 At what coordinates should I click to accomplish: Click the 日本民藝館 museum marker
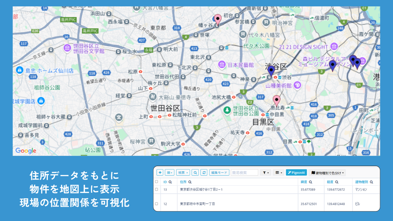click(x=222, y=65)
